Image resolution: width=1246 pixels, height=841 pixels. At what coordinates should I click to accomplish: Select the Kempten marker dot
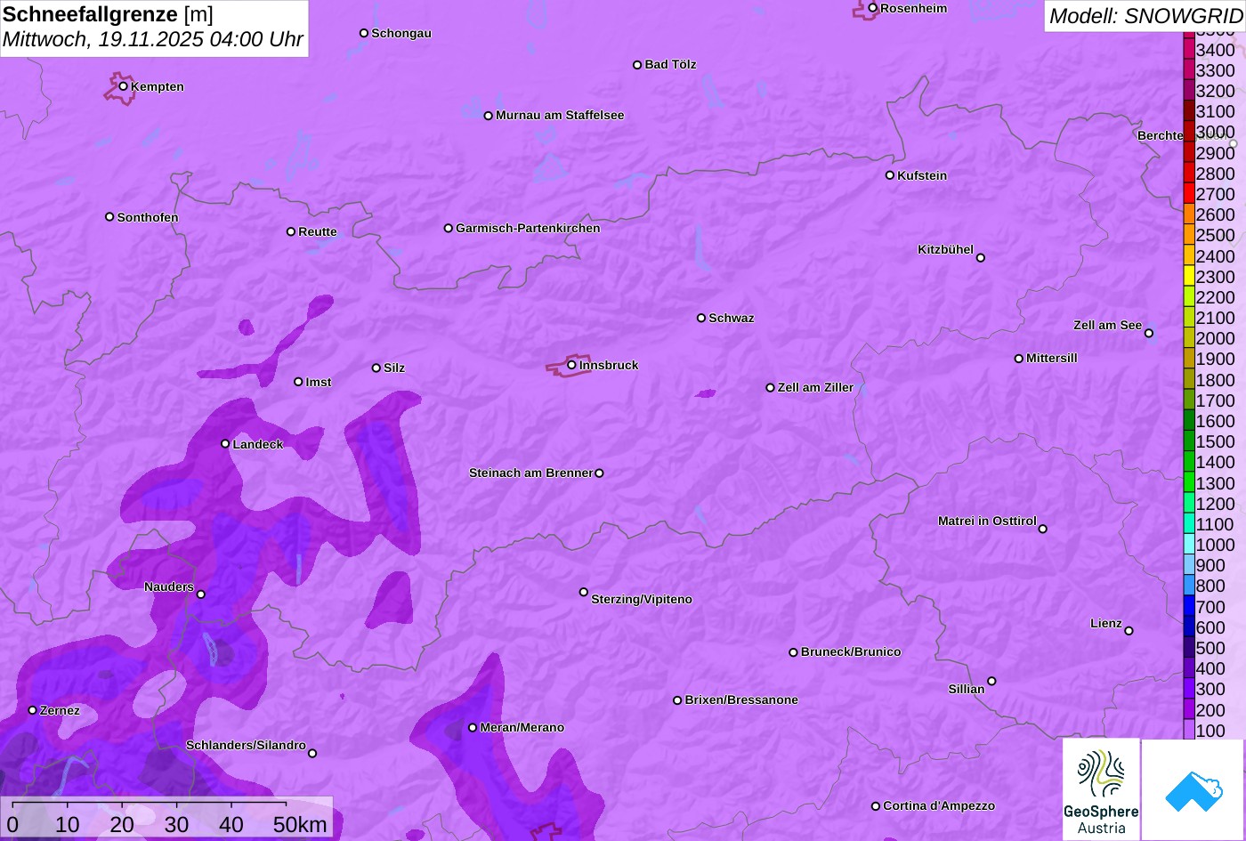[123, 86]
